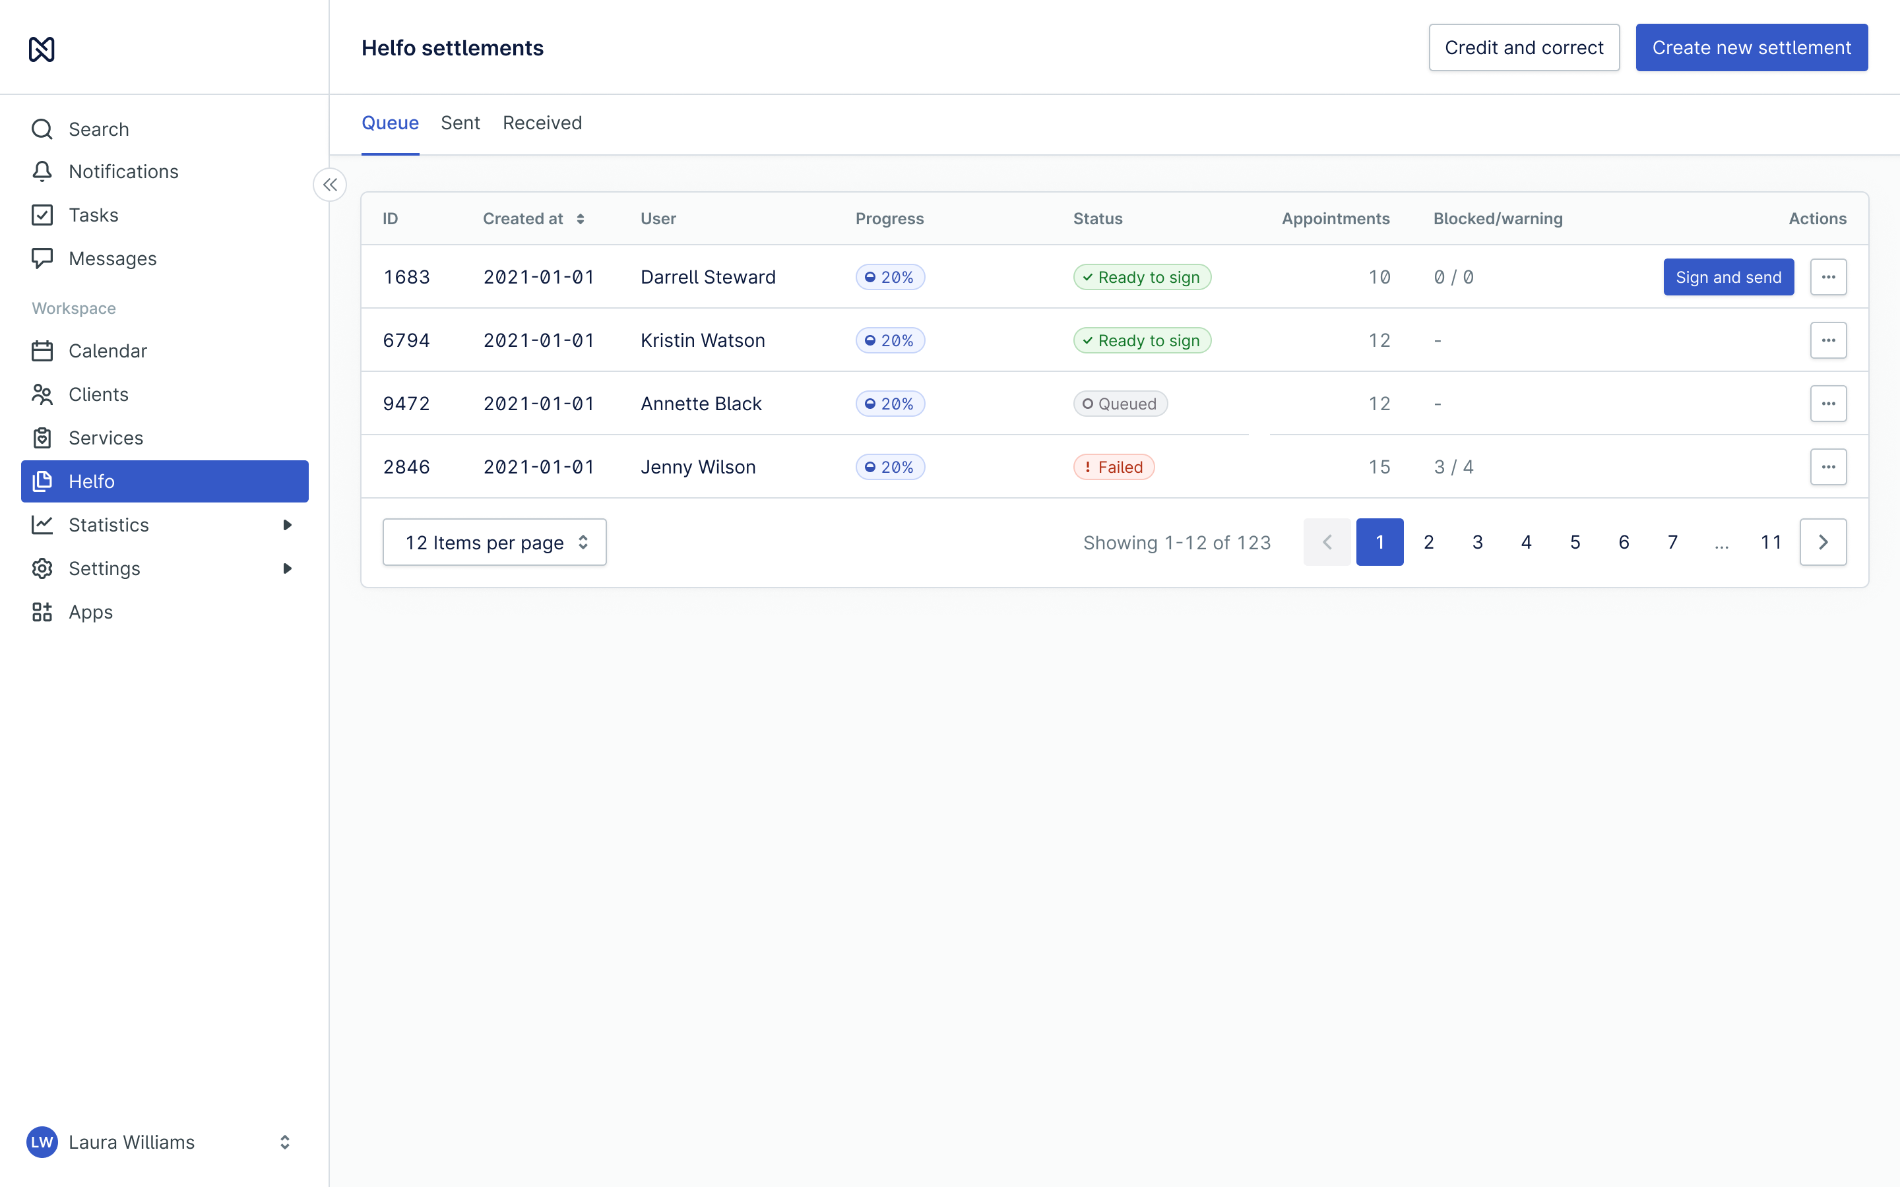Screen dimensions: 1900x1187
Task: Open more actions for Jenny Wilson row
Action: 1828,467
